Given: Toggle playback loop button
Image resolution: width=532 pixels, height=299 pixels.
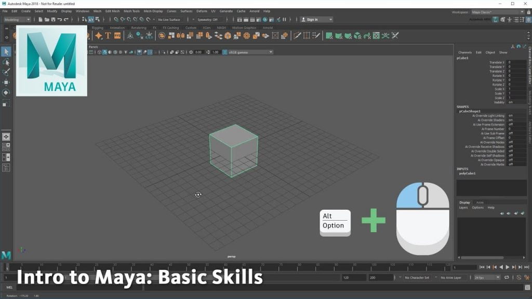Looking at the screenshot, I should 507,277.
